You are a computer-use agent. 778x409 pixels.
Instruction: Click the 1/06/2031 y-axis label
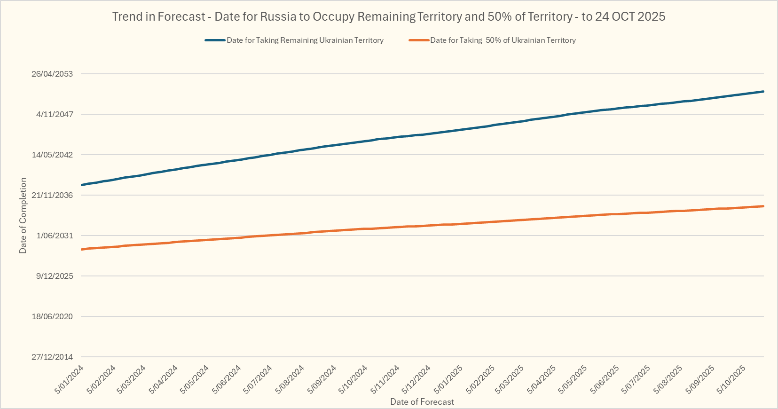pyautogui.click(x=55, y=236)
